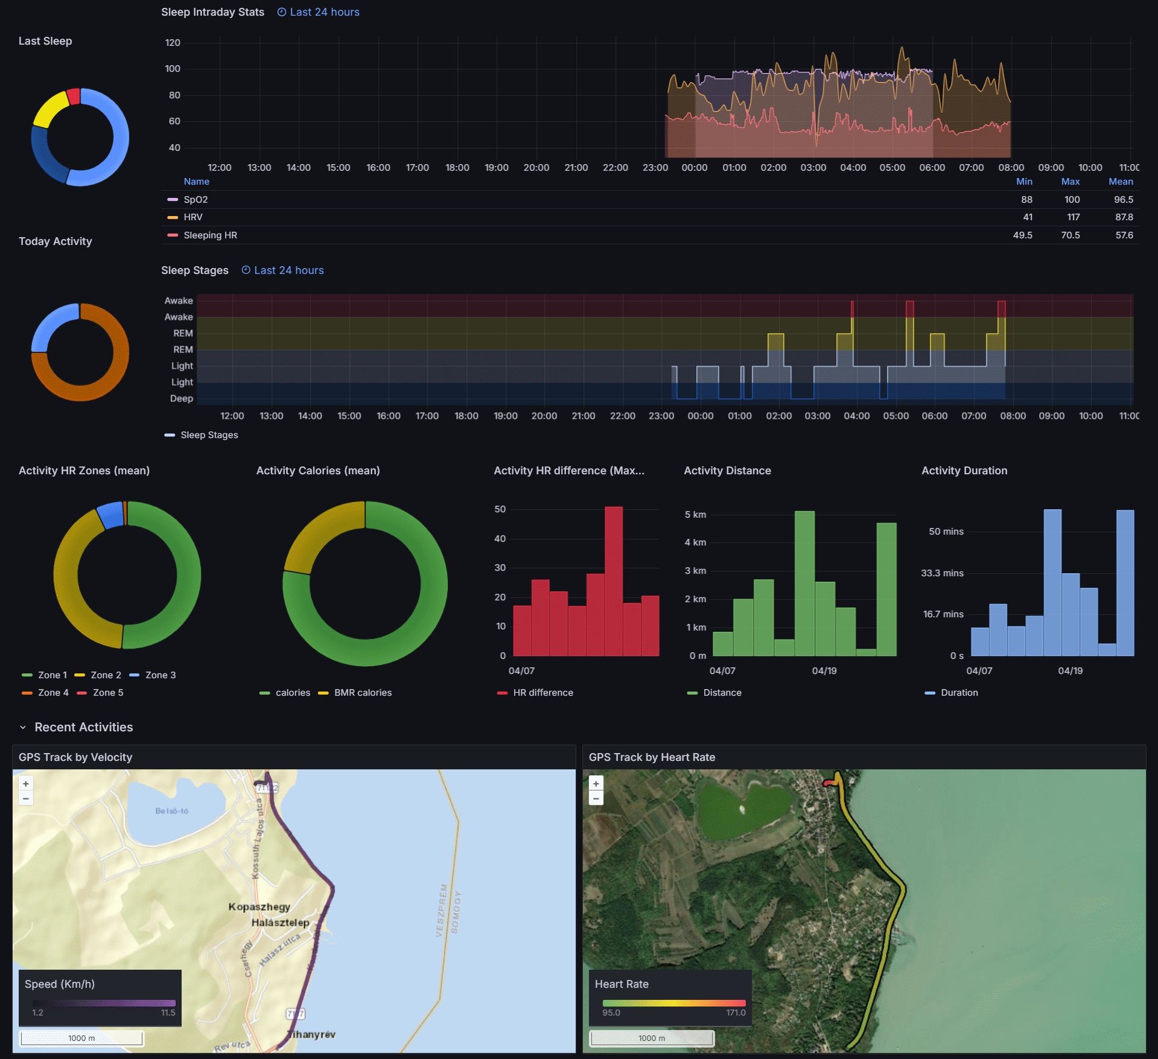Open the GPS Track by Heart Rate panel title
This screenshot has width=1158, height=1059.
pyautogui.click(x=652, y=757)
